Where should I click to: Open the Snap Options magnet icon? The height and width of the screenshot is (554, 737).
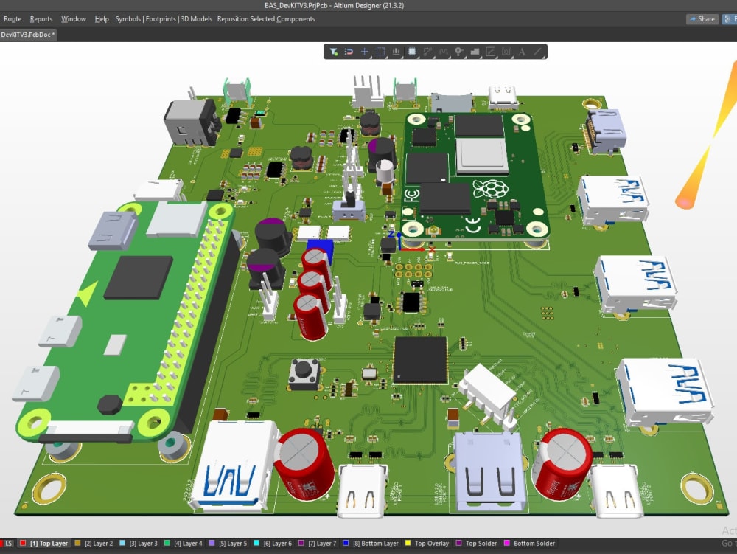[x=349, y=52]
